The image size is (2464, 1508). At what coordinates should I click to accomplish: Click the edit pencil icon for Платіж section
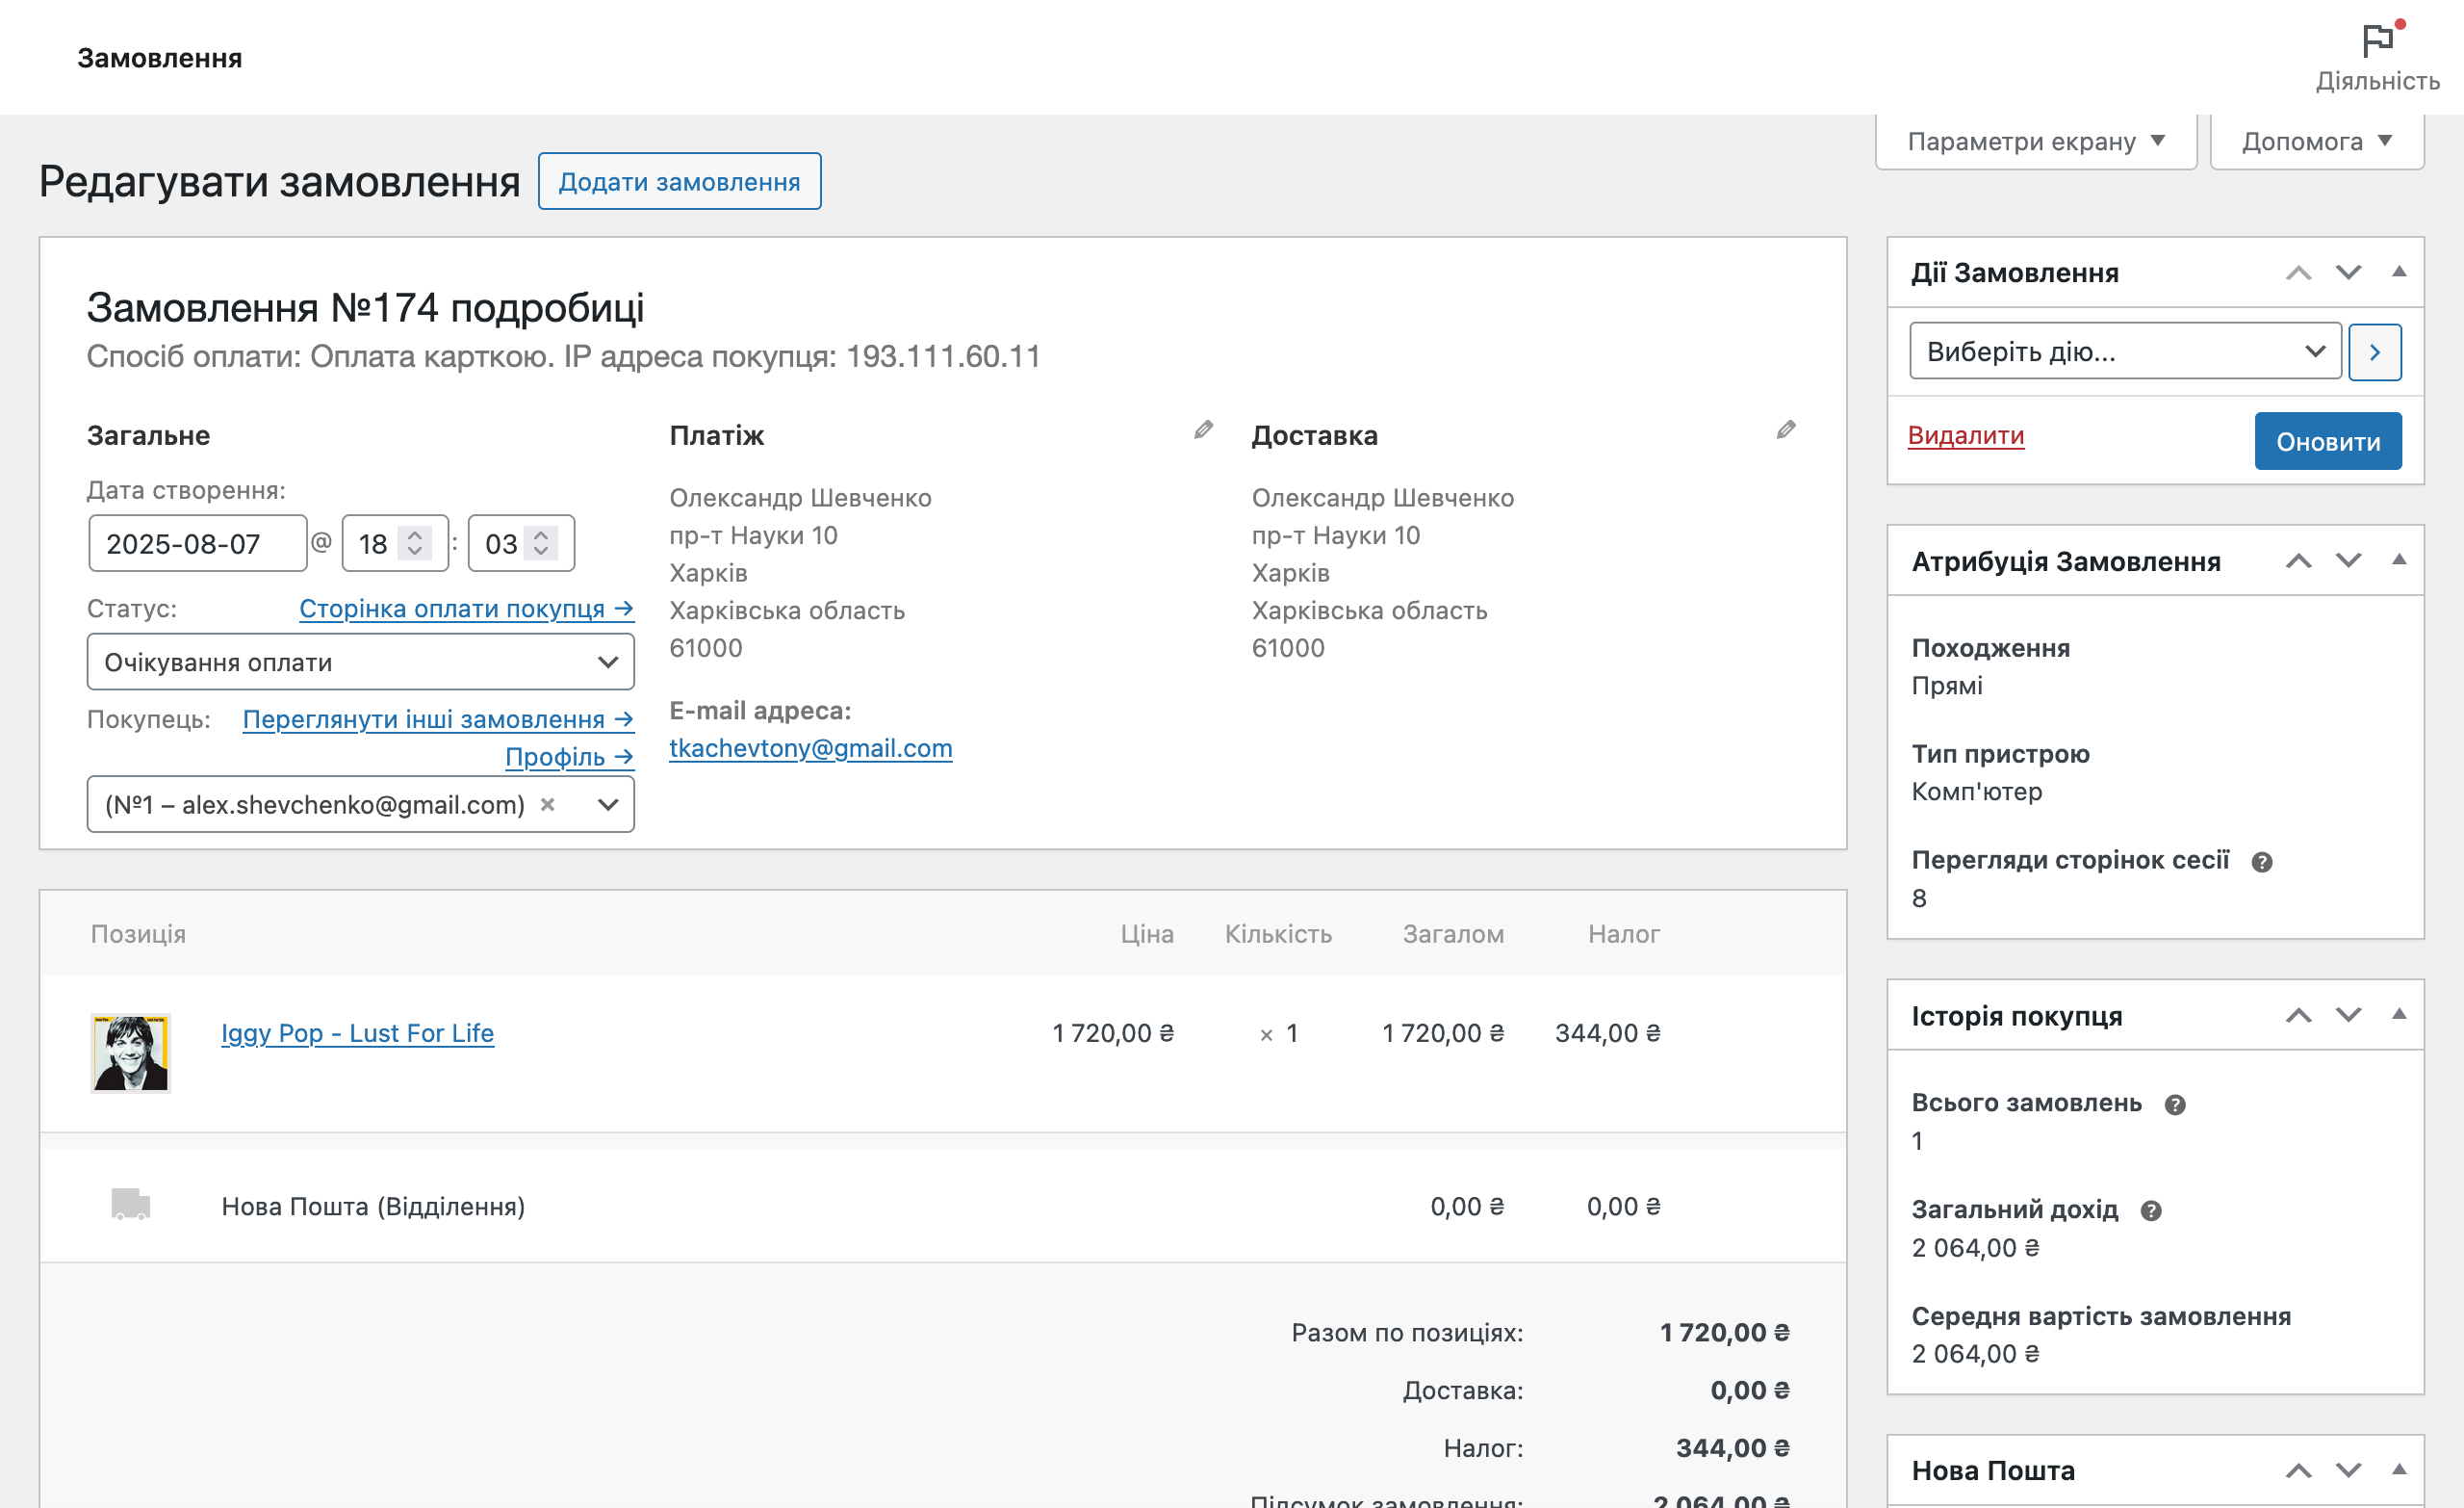tap(1203, 430)
